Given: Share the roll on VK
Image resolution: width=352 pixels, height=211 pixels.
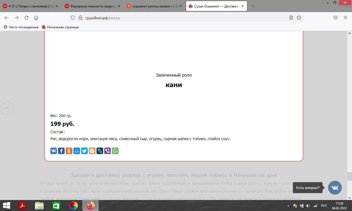Looking at the screenshot, I should [54, 151].
